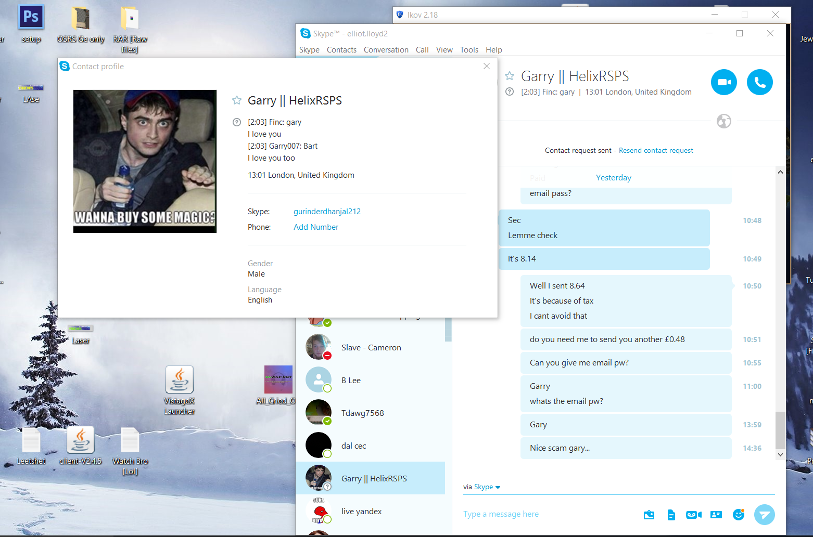Send contacts via contact card icon

716,515
